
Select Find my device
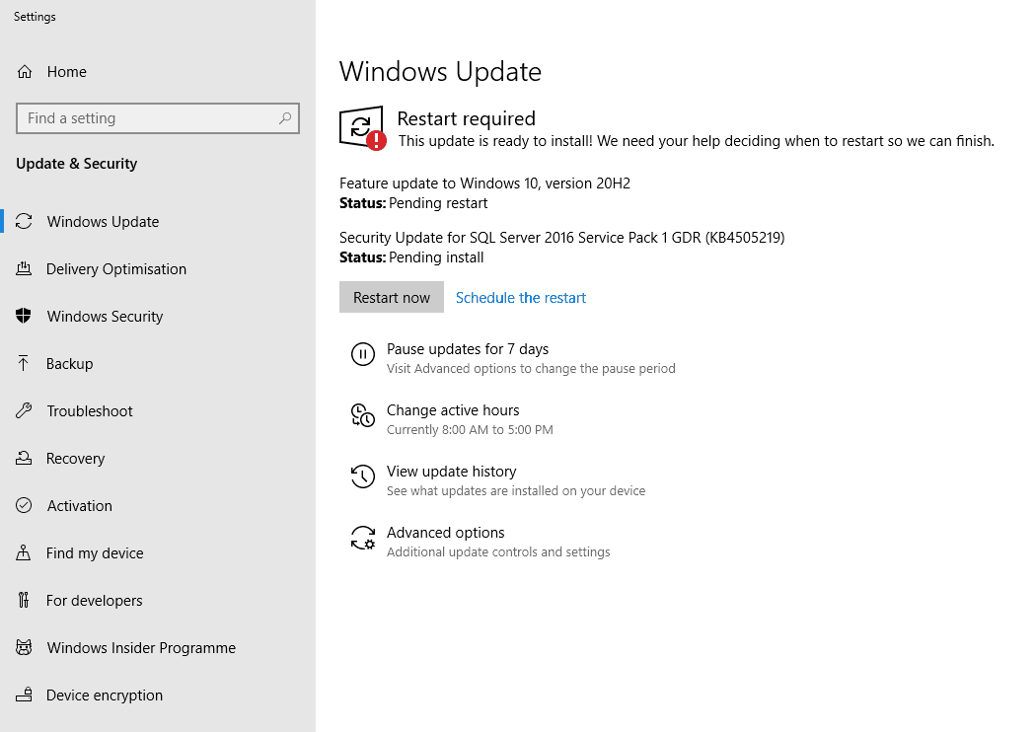[95, 553]
